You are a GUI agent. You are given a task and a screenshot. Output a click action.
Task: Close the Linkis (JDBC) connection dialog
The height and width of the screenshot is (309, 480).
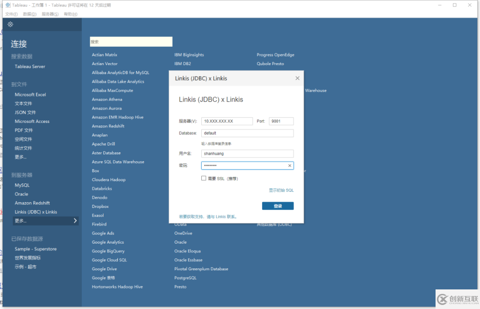click(297, 78)
